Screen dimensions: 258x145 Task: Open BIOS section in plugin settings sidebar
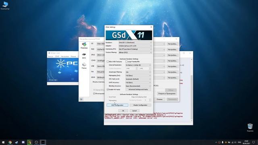click(x=84, y=56)
